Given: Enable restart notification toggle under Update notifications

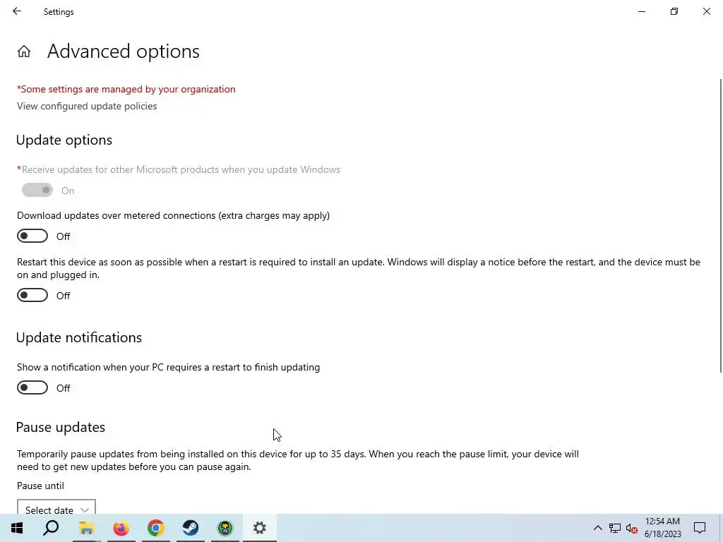Looking at the screenshot, I should pos(32,387).
